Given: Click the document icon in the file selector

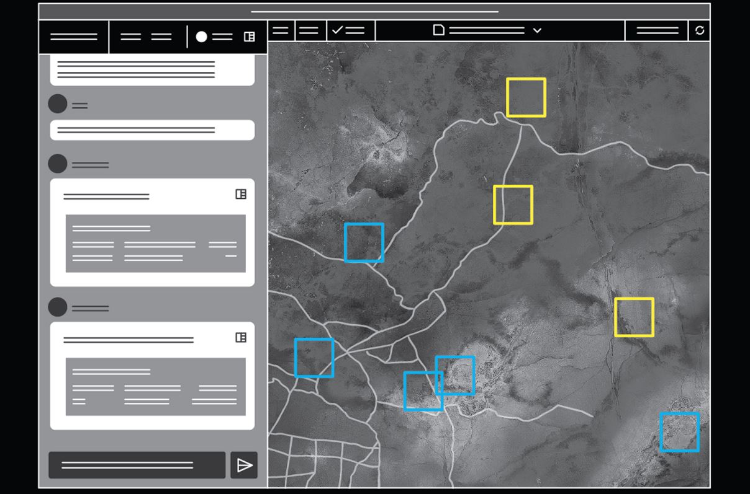Looking at the screenshot, I should point(439,30).
